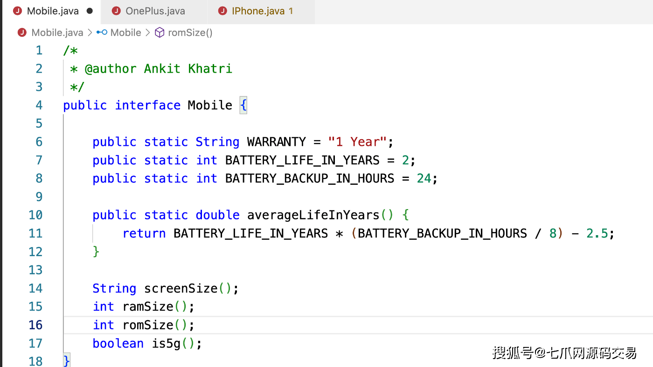Click line number 4 in the gutter

point(39,105)
